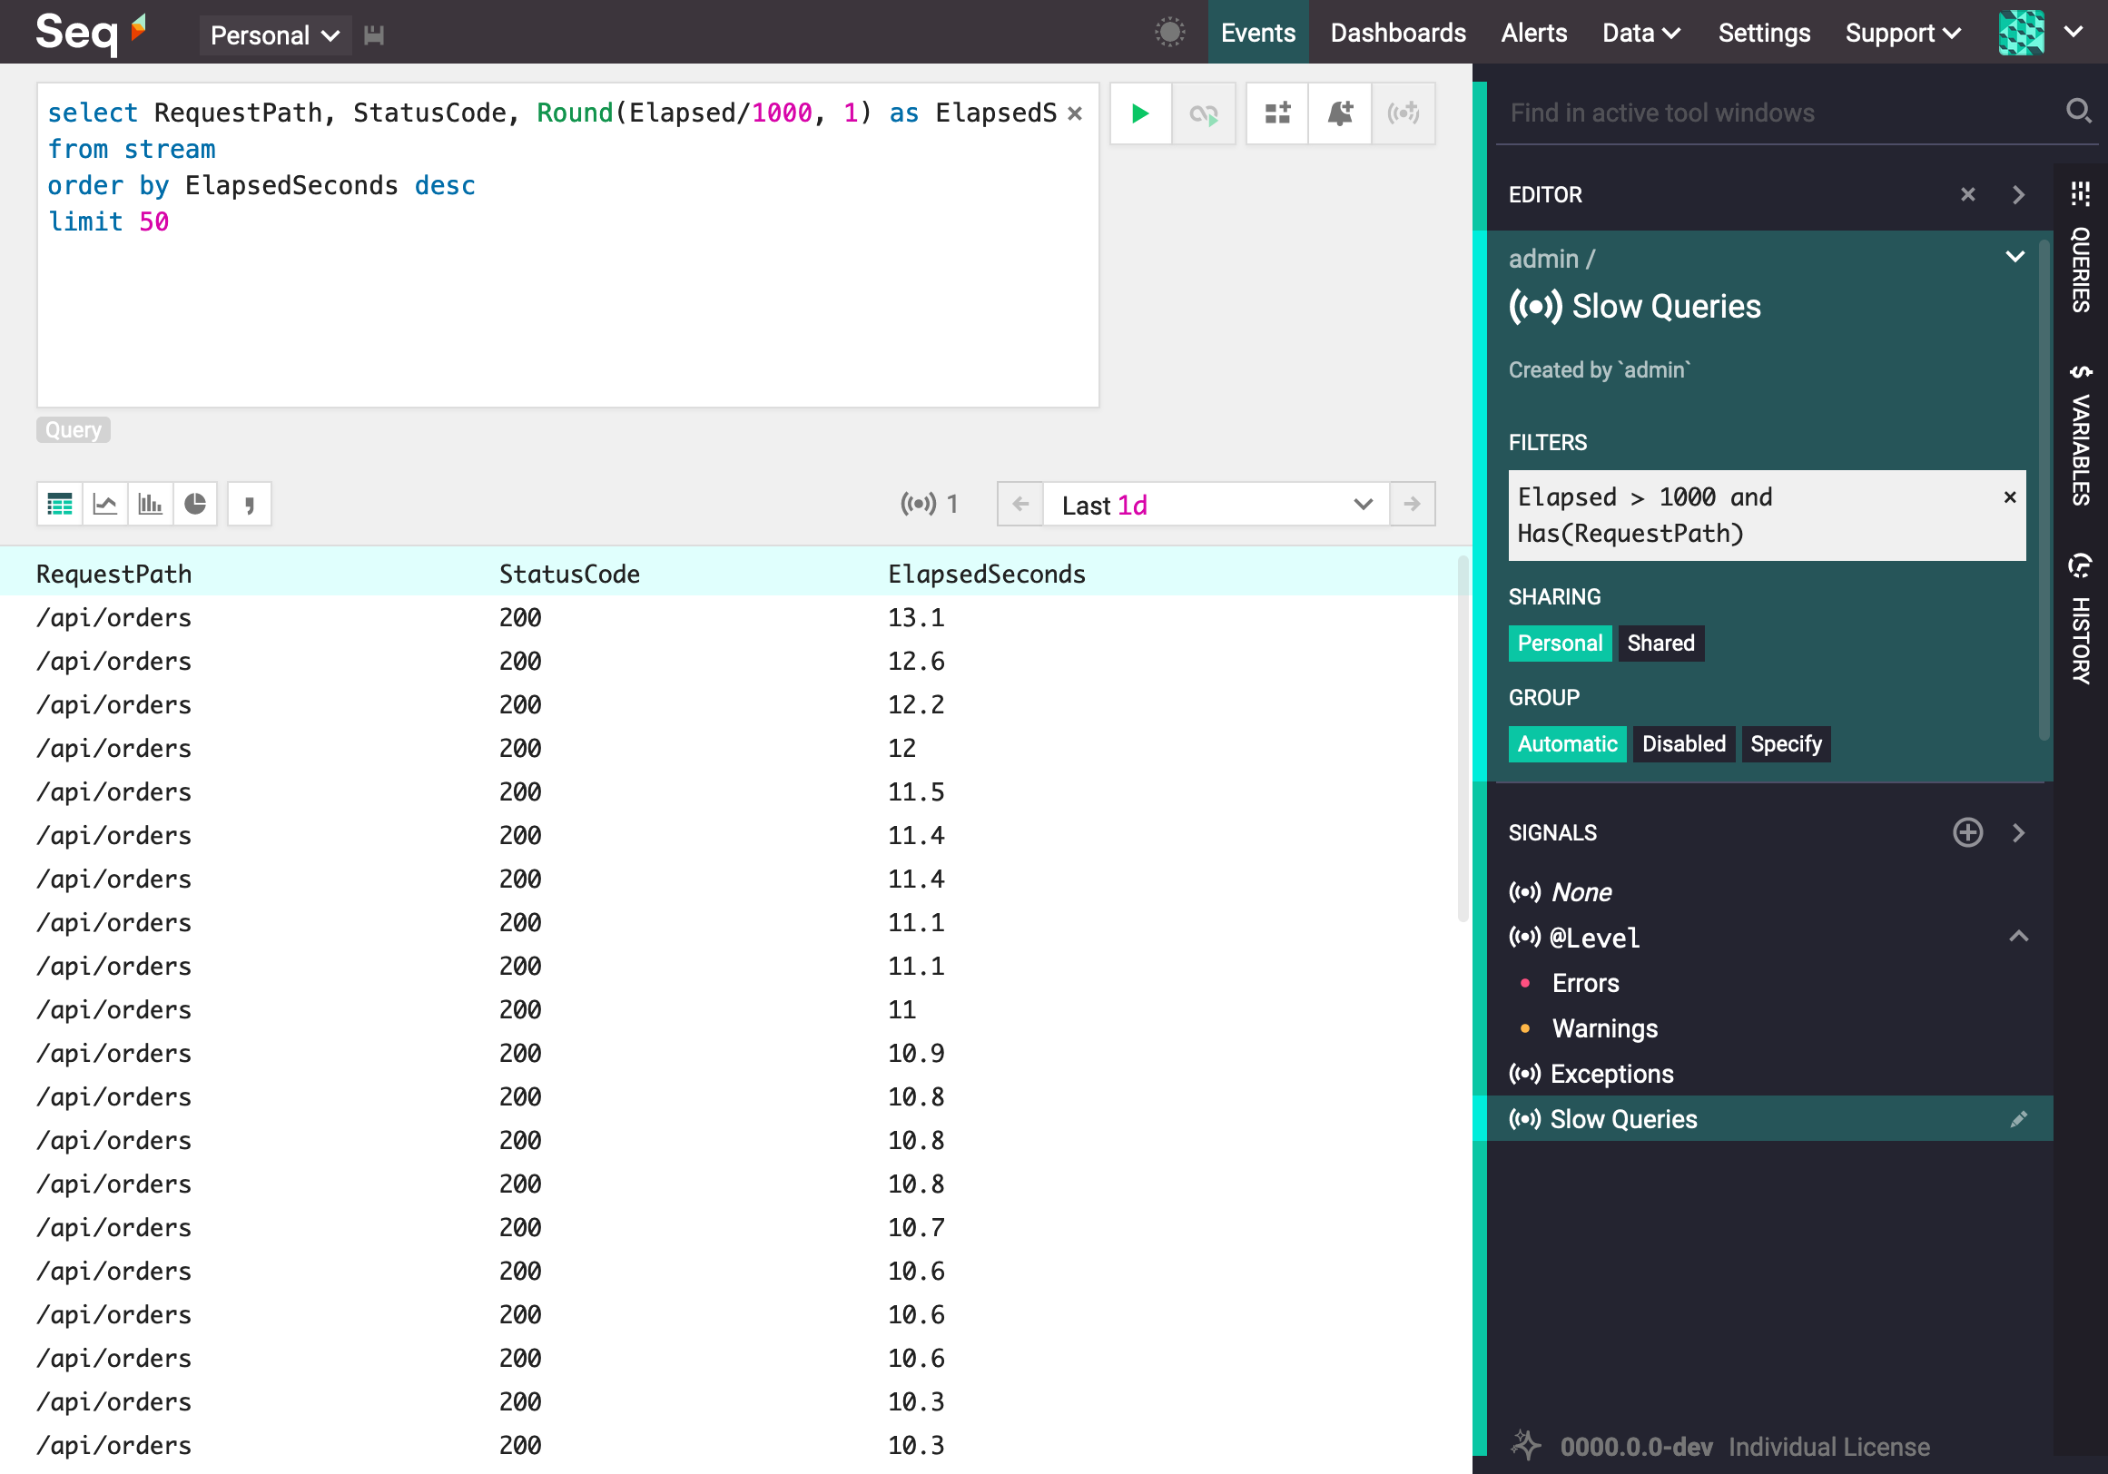Collapse the Editor panel chevron
Viewport: 2108px width, 1474px height.
click(2018, 194)
